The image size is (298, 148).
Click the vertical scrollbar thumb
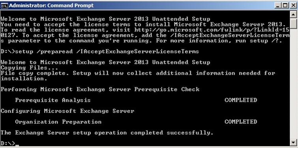coord(293,23)
